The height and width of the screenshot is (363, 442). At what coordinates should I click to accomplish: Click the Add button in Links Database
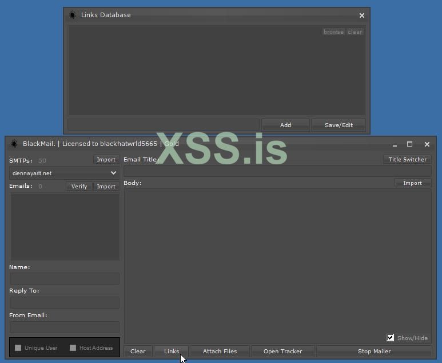point(285,125)
